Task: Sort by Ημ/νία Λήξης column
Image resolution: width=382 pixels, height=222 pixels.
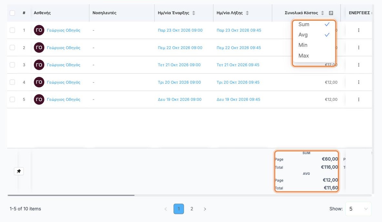Action: click(247, 13)
